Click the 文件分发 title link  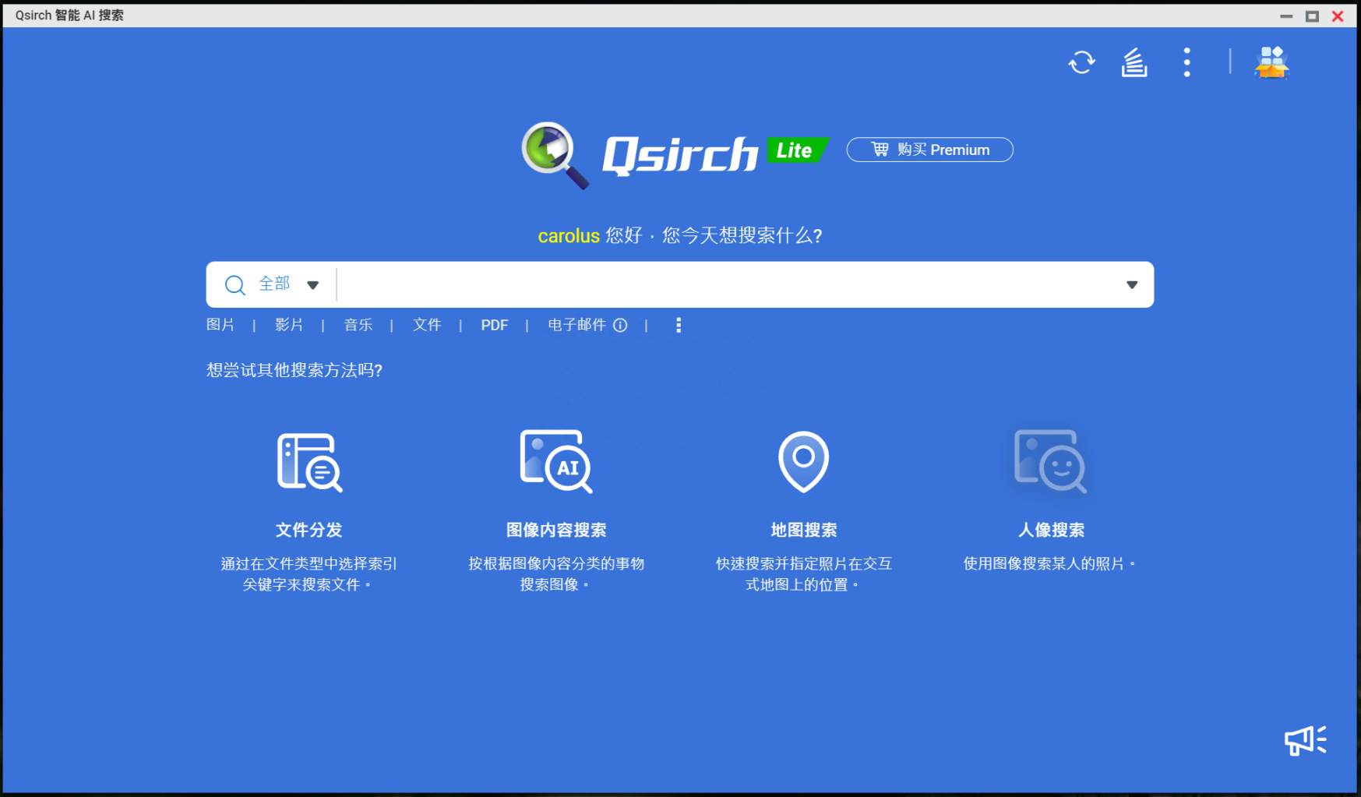pyautogui.click(x=309, y=530)
